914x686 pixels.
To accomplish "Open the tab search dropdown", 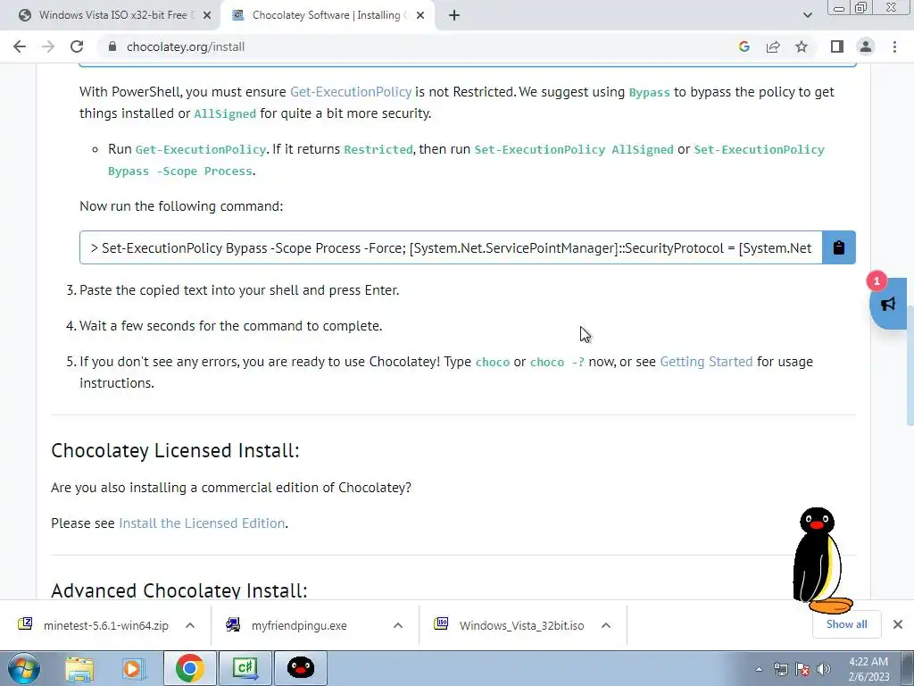I will (x=807, y=15).
